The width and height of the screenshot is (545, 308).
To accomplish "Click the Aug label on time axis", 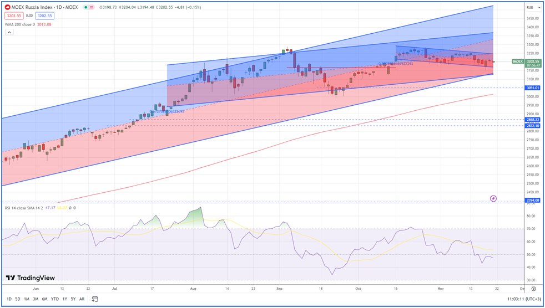I will 194,289.
